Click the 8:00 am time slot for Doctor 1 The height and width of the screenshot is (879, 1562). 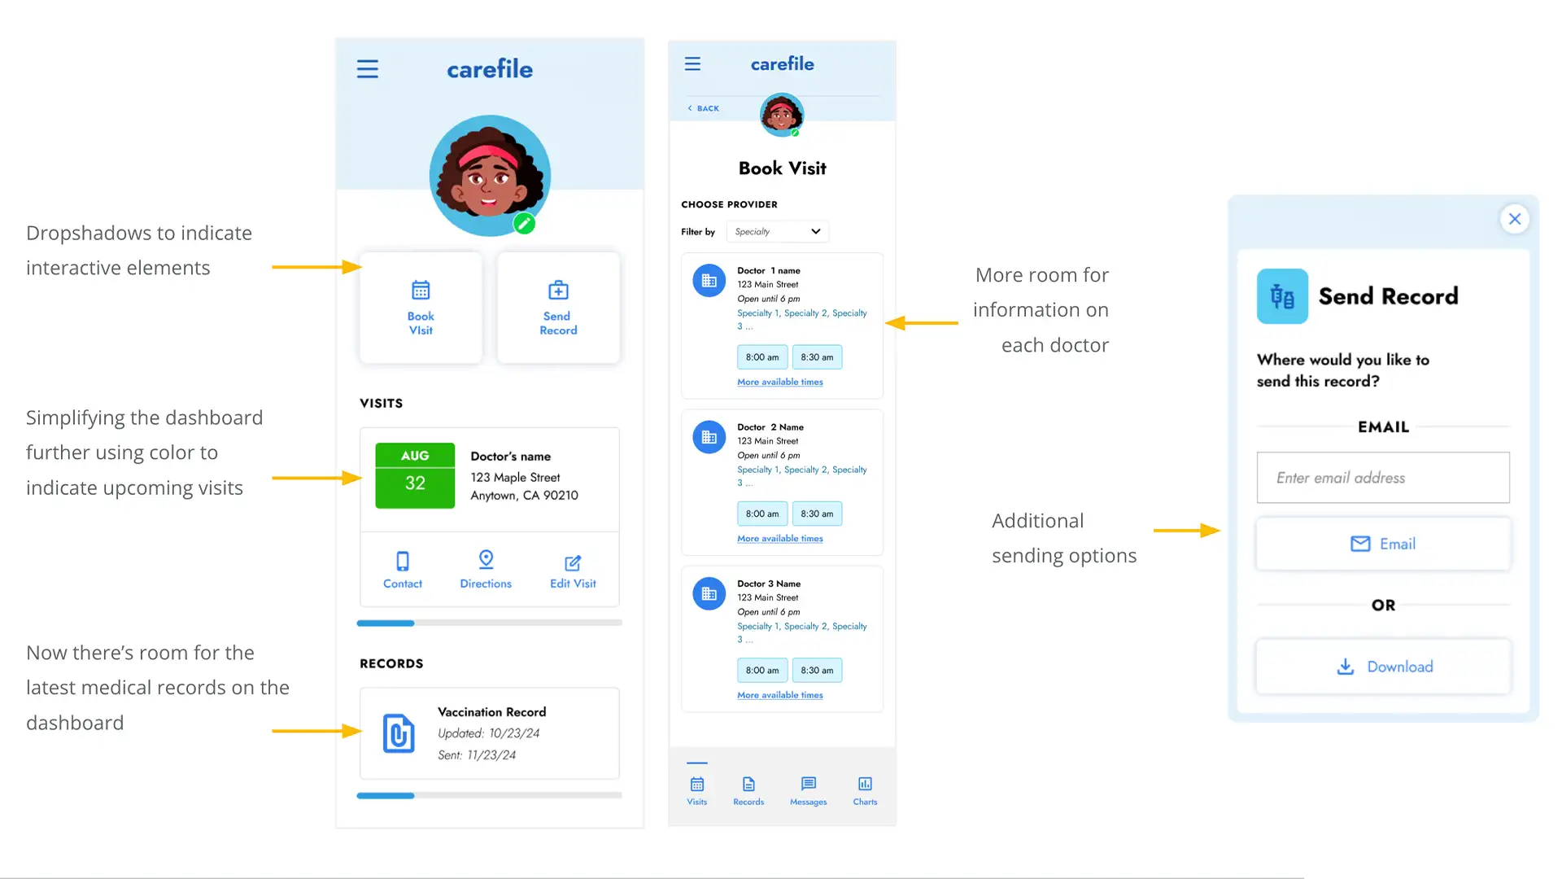tap(761, 356)
